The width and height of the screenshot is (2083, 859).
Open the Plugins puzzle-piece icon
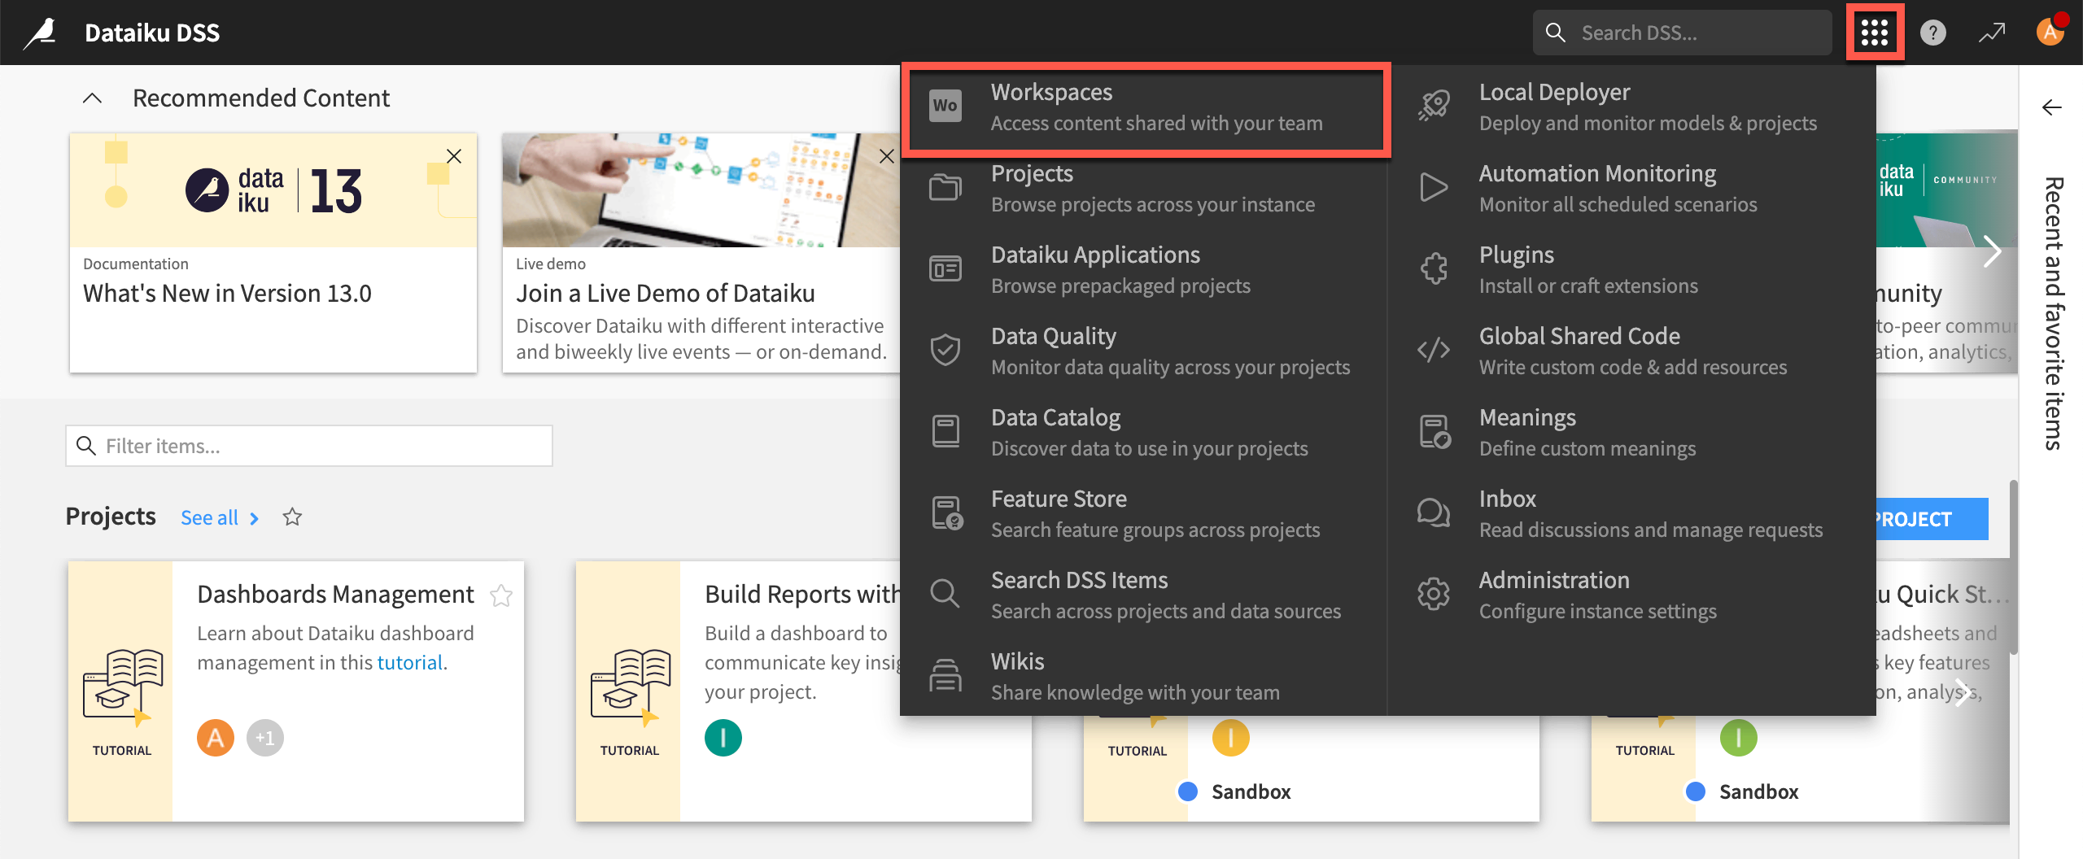1434,268
